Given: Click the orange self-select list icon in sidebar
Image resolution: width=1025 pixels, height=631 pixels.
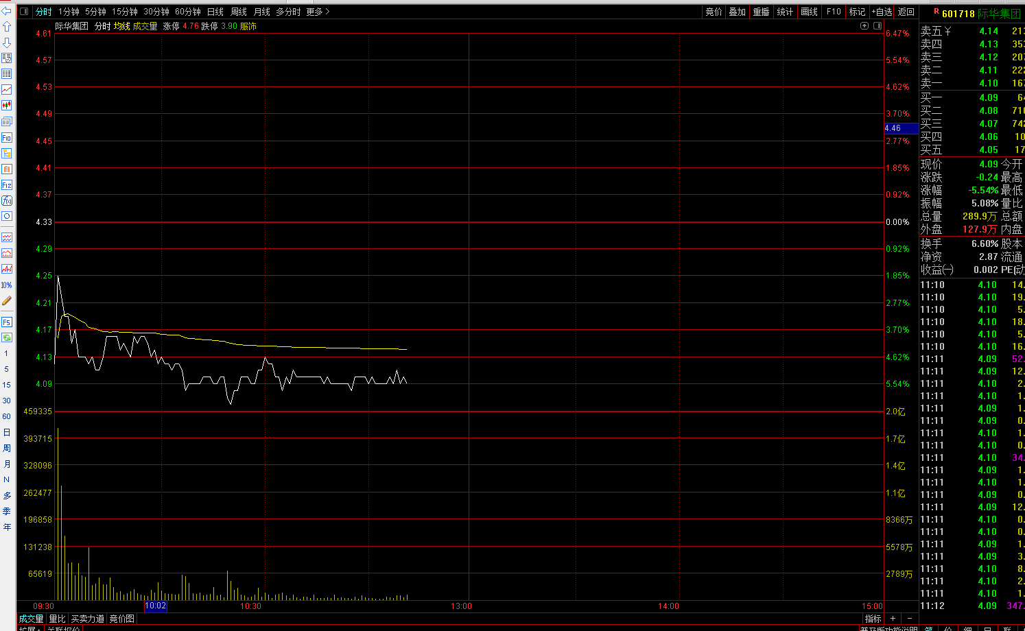Looking at the screenshot, I should click(x=6, y=169).
